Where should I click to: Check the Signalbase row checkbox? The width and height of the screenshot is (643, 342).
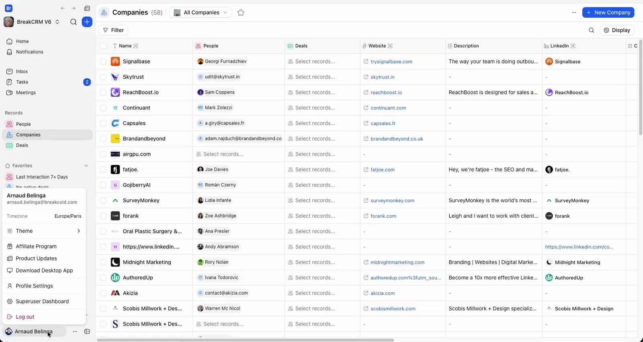[103, 61]
